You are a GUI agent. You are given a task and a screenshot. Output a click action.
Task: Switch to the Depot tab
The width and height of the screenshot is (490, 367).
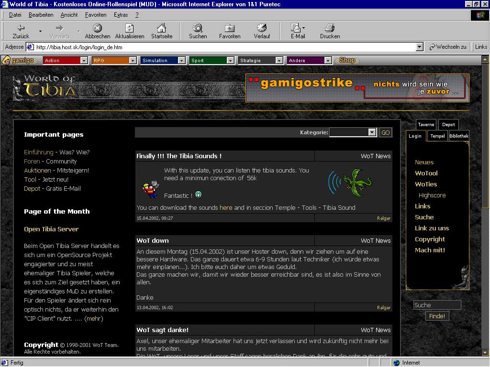448,125
